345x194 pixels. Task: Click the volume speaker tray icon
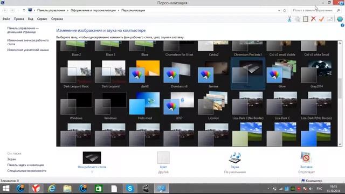click(310, 189)
